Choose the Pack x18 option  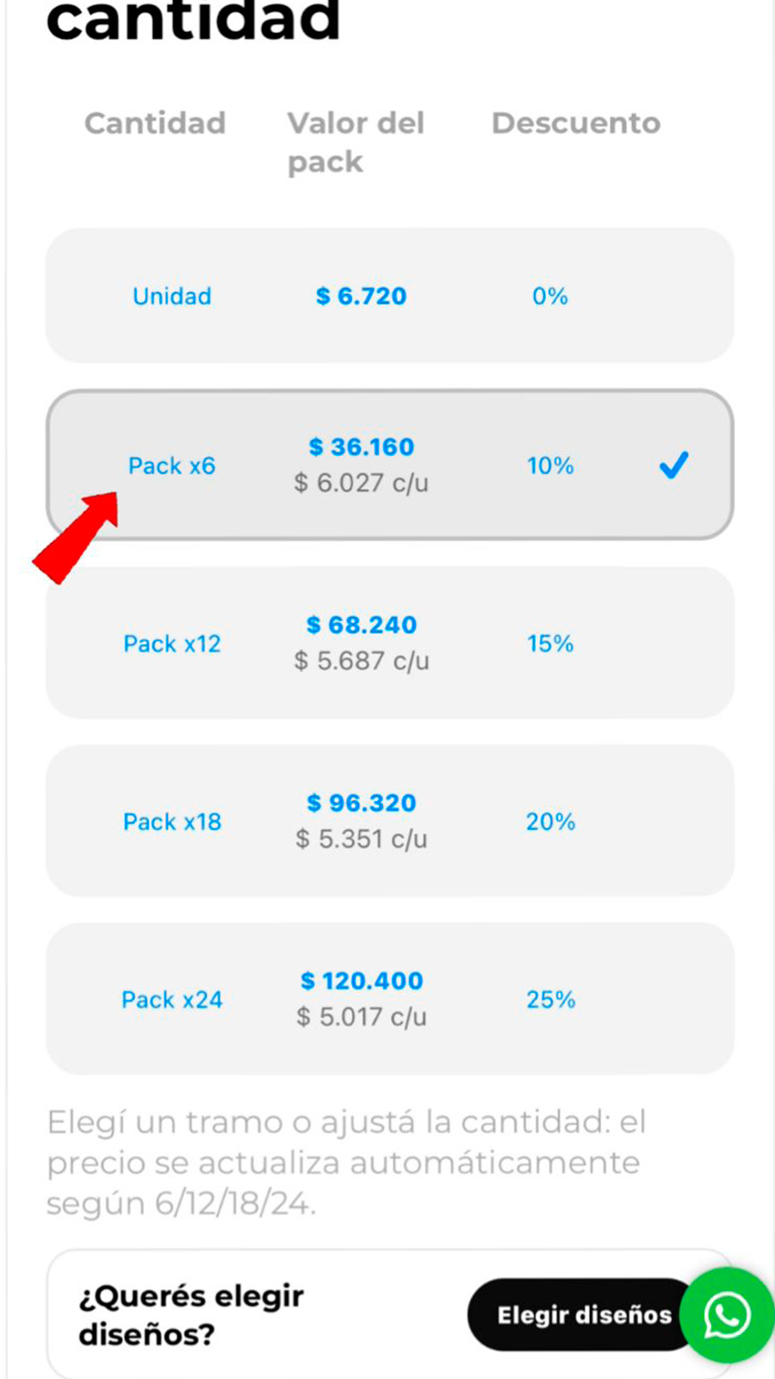(x=172, y=822)
